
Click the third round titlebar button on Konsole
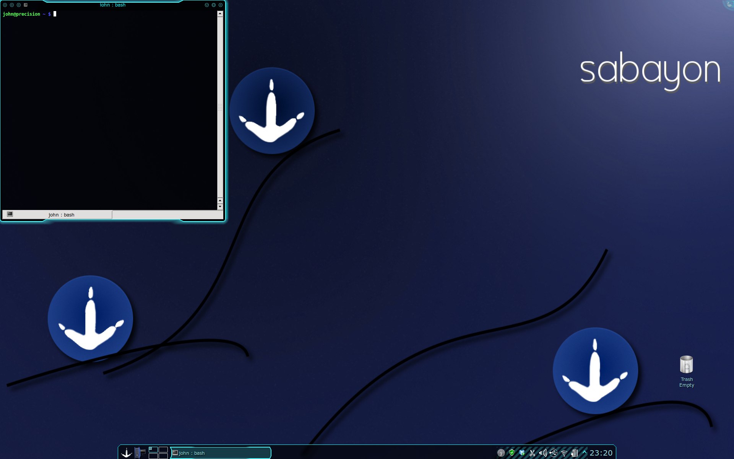pyautogui.click(x=19, y=5)
